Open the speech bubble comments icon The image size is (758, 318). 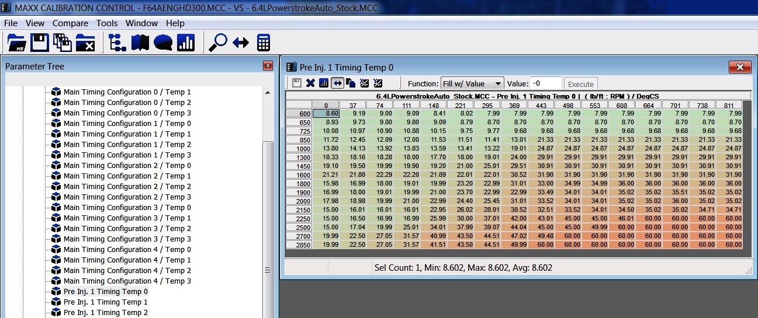point(163,43)
